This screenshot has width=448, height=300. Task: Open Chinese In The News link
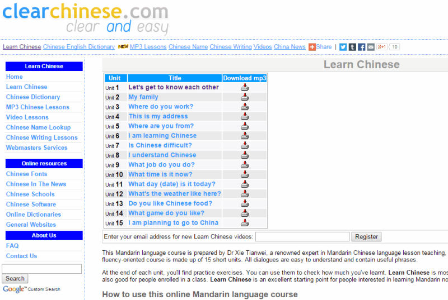(36, 184)
